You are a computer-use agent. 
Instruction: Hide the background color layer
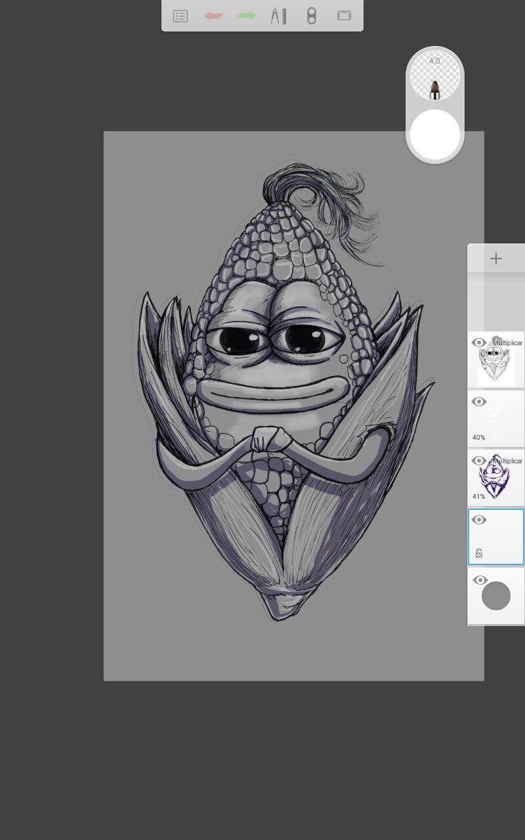click(480, 580)
